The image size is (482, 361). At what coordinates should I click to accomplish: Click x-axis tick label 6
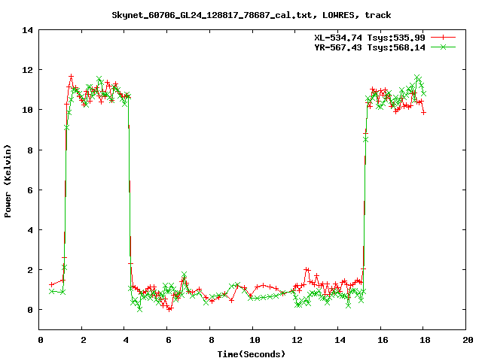click(169, 340)
